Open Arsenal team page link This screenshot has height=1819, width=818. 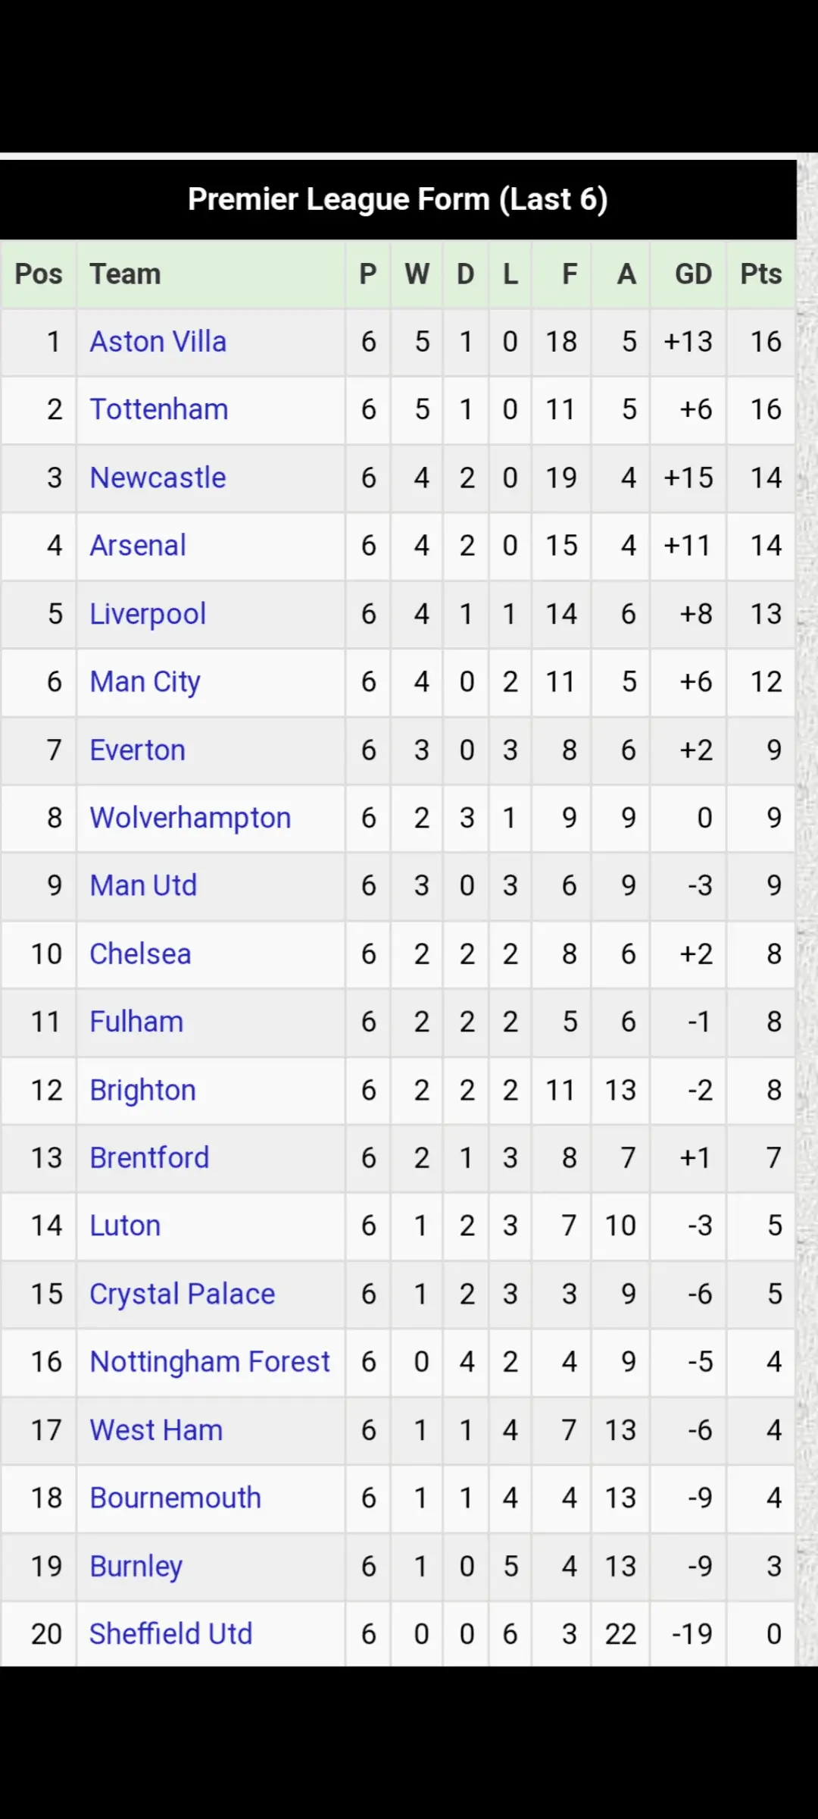(x=138, y=546)
